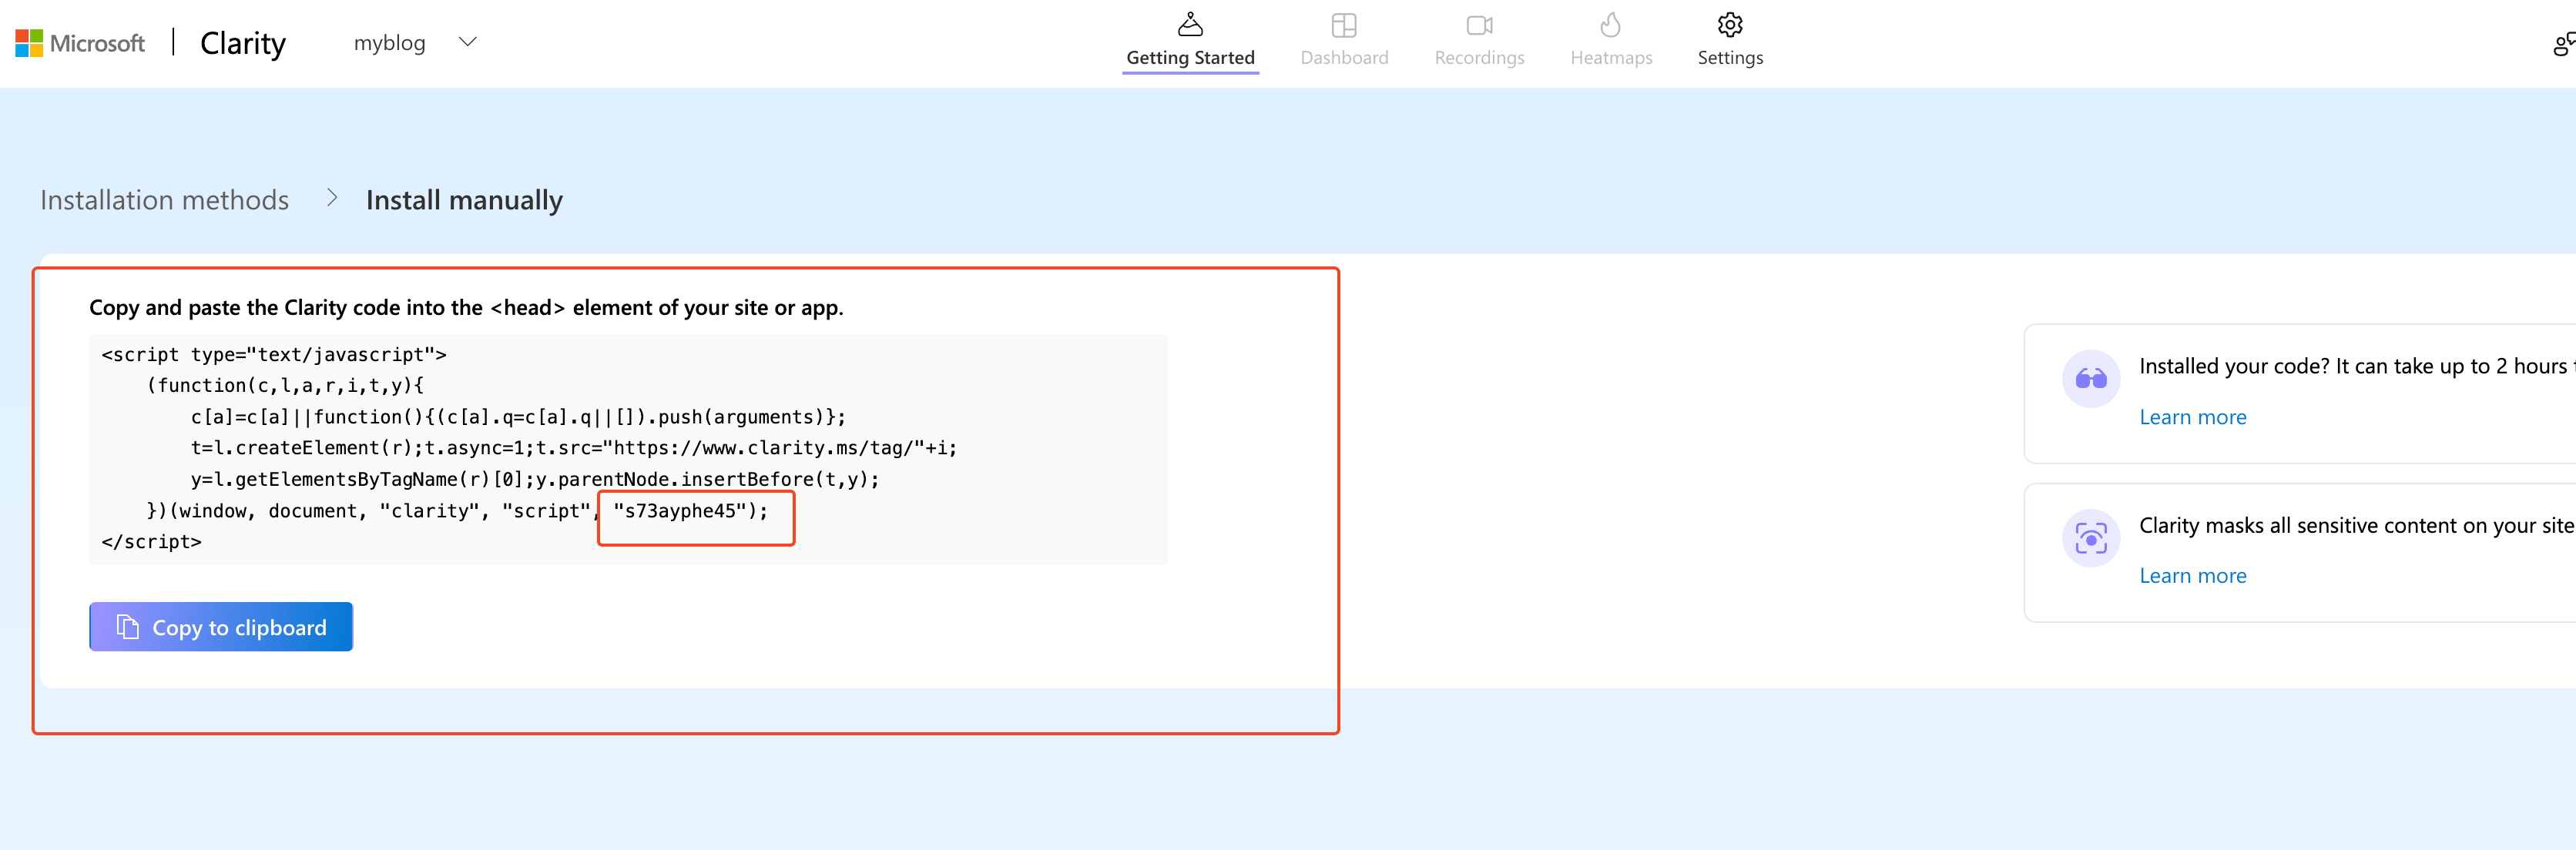
Task: Click the user feedback icon at top right
Action: (x=2564, y=44)
